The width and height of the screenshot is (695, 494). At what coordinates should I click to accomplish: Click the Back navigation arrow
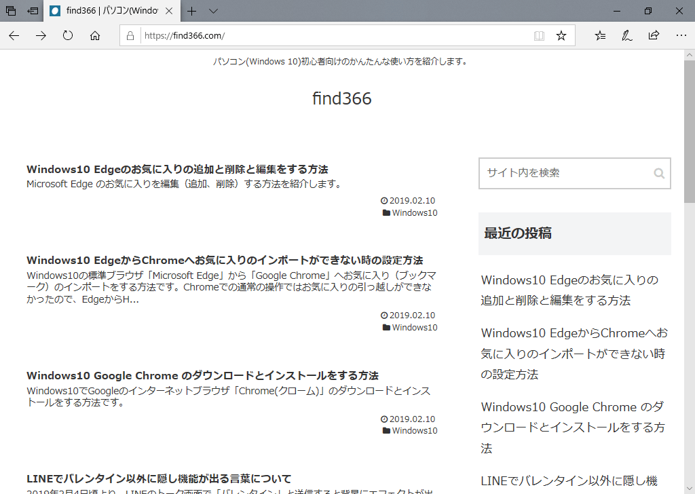(x=14, y=35)
